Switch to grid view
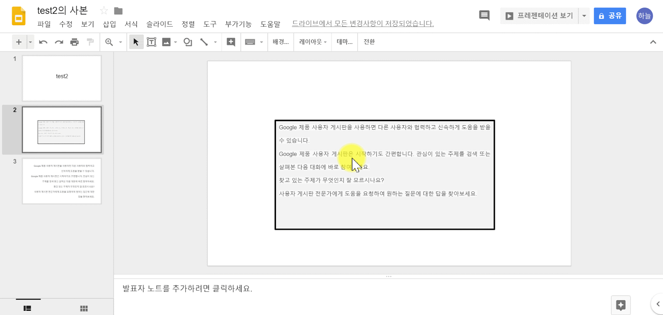Image resolution: width=663 pixels, height=315 pixels. pos(84,308)
